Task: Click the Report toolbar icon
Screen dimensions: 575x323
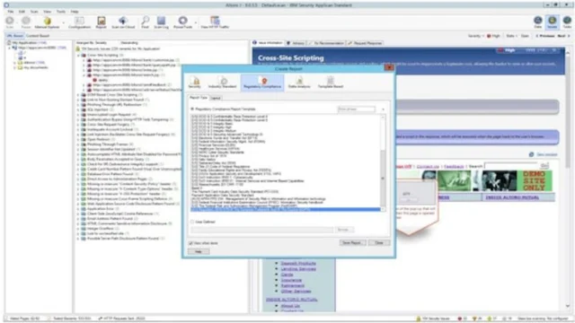Action: [102, 22]
